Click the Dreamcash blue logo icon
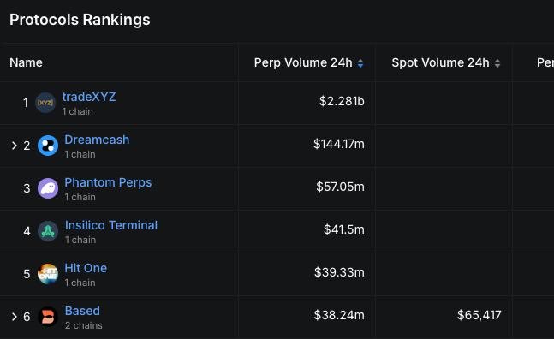554x339 pixels. (x=48, y=146)
